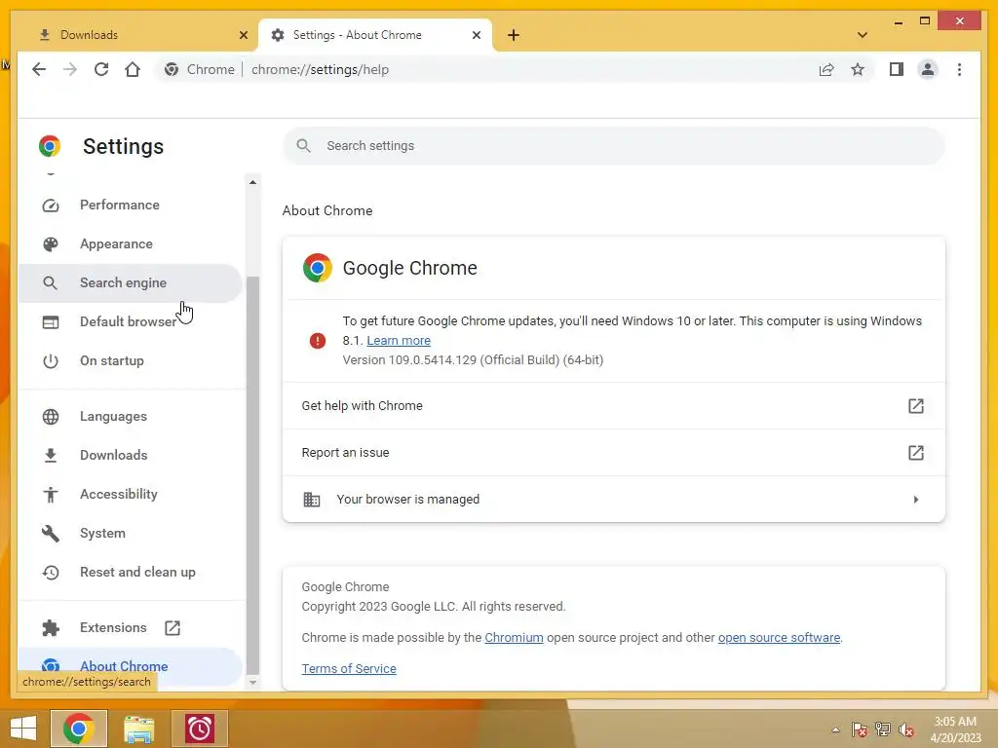
Task: Expand Your browser is managed arrow
Action: (916, 500)
